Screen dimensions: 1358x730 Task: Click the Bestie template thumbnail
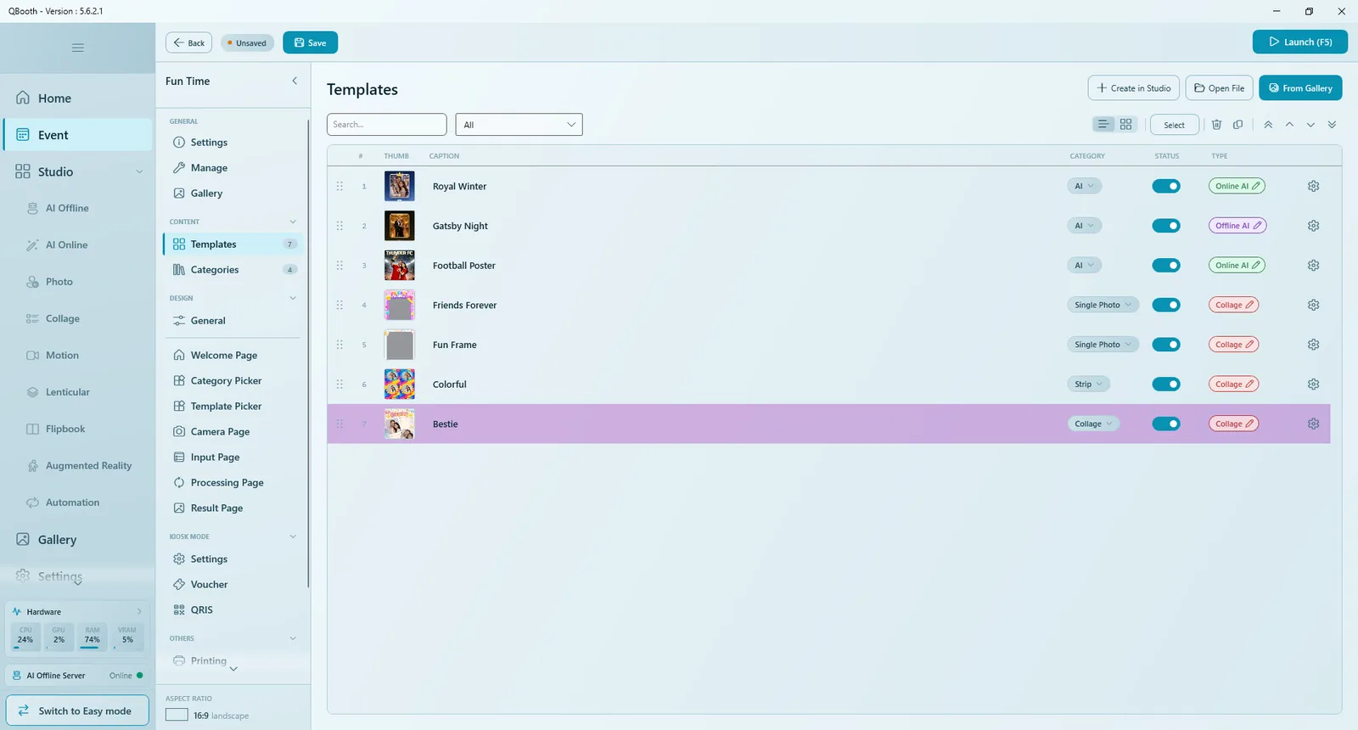pyautogui.click(x=400, y=424)
